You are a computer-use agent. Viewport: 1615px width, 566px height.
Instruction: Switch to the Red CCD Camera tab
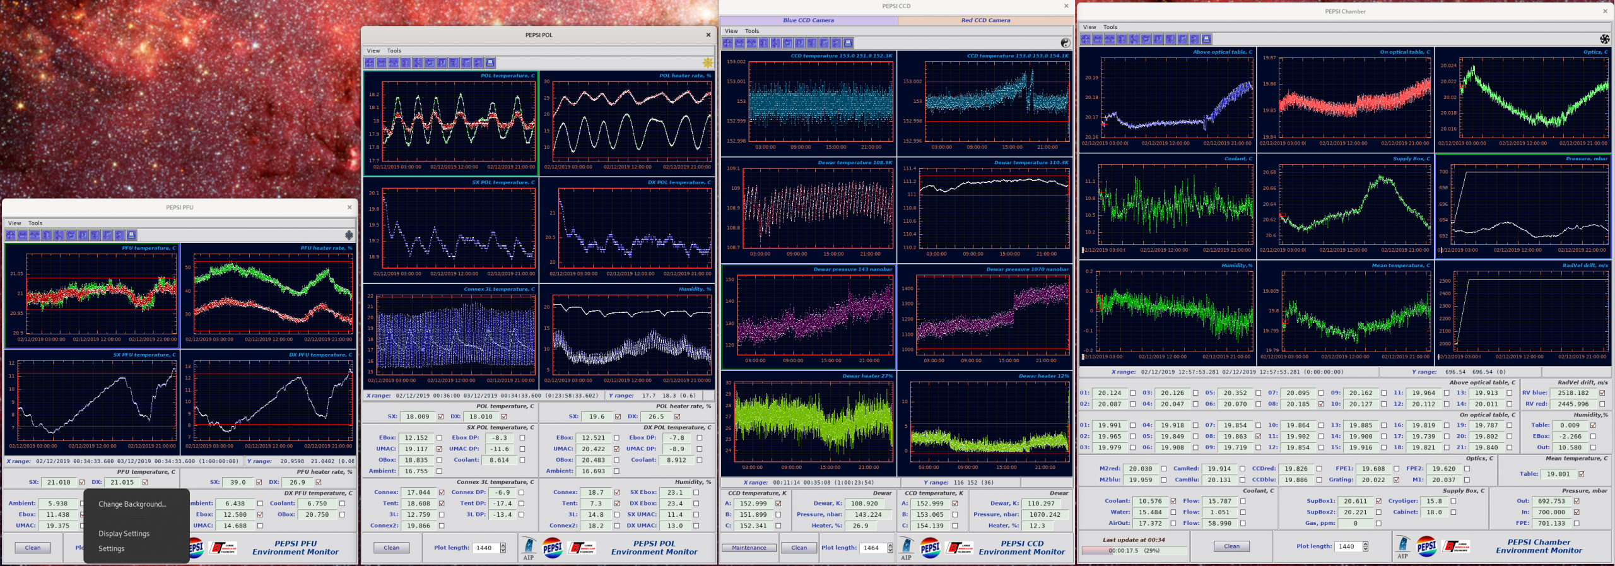point(985,20)
